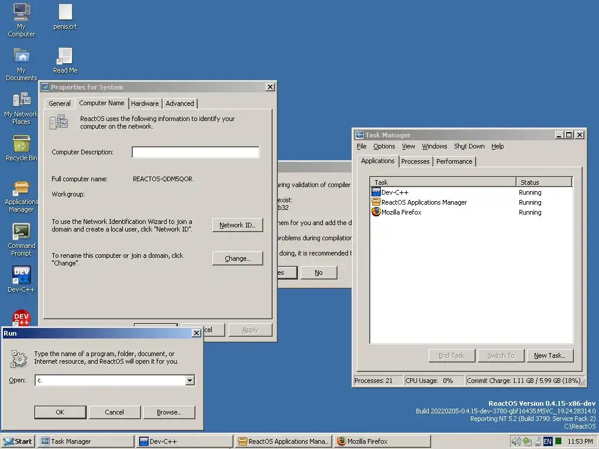The image size is (599, 449).
Task: Select Mozilla Firefox task row
Action: click(471, 212)
